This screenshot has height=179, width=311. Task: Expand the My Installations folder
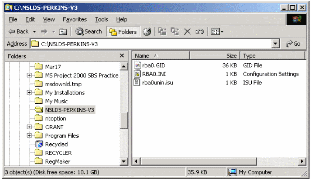[29, 92]
